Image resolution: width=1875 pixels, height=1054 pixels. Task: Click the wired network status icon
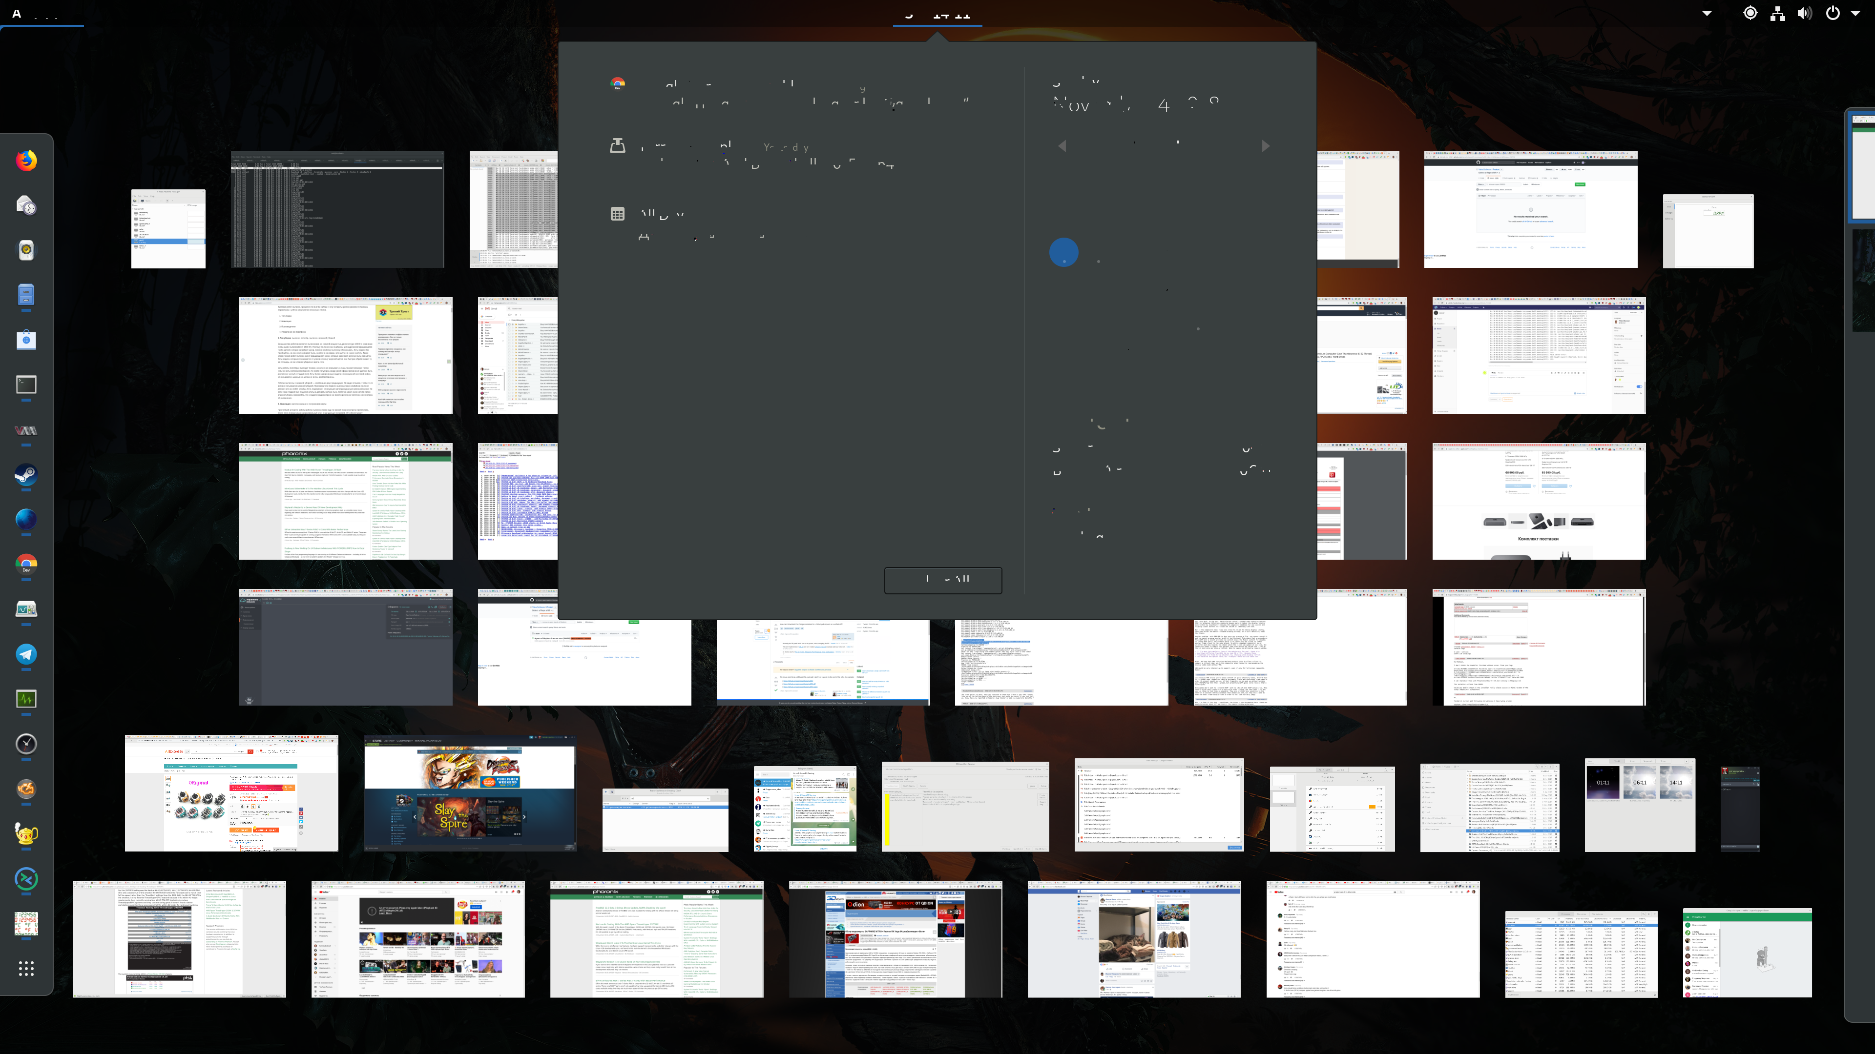(x=1777, y=14)
